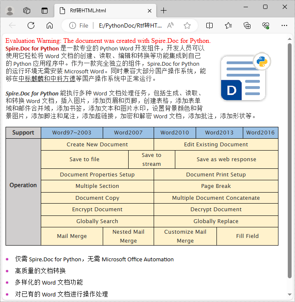Click the Support header cell

[x=23, y=133]
